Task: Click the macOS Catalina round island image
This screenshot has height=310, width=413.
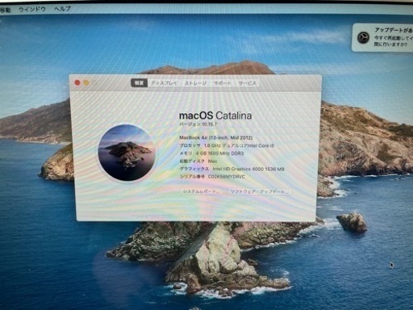Action: (127, 153)
